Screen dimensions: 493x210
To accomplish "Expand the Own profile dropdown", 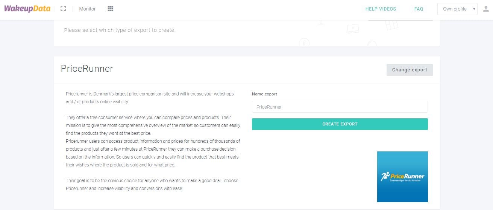I will tap(457, 9).
